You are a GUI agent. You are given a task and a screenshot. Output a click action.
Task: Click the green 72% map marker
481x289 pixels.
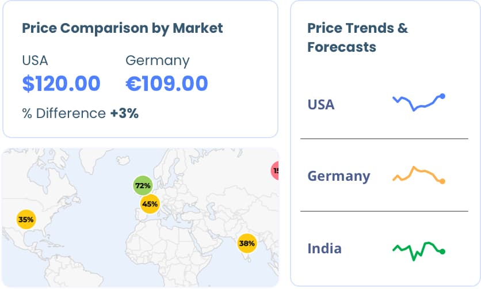[143, 185]
